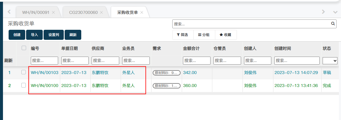Check the box for row WH/IN/00100
This screenshot has height=120, width=341.
(x=24, y=85)
